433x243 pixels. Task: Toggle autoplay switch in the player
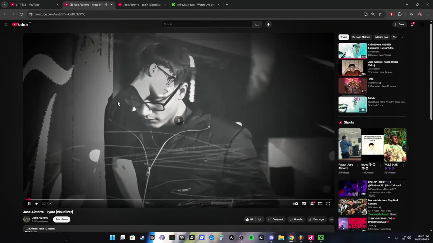(x=295, y=204)
